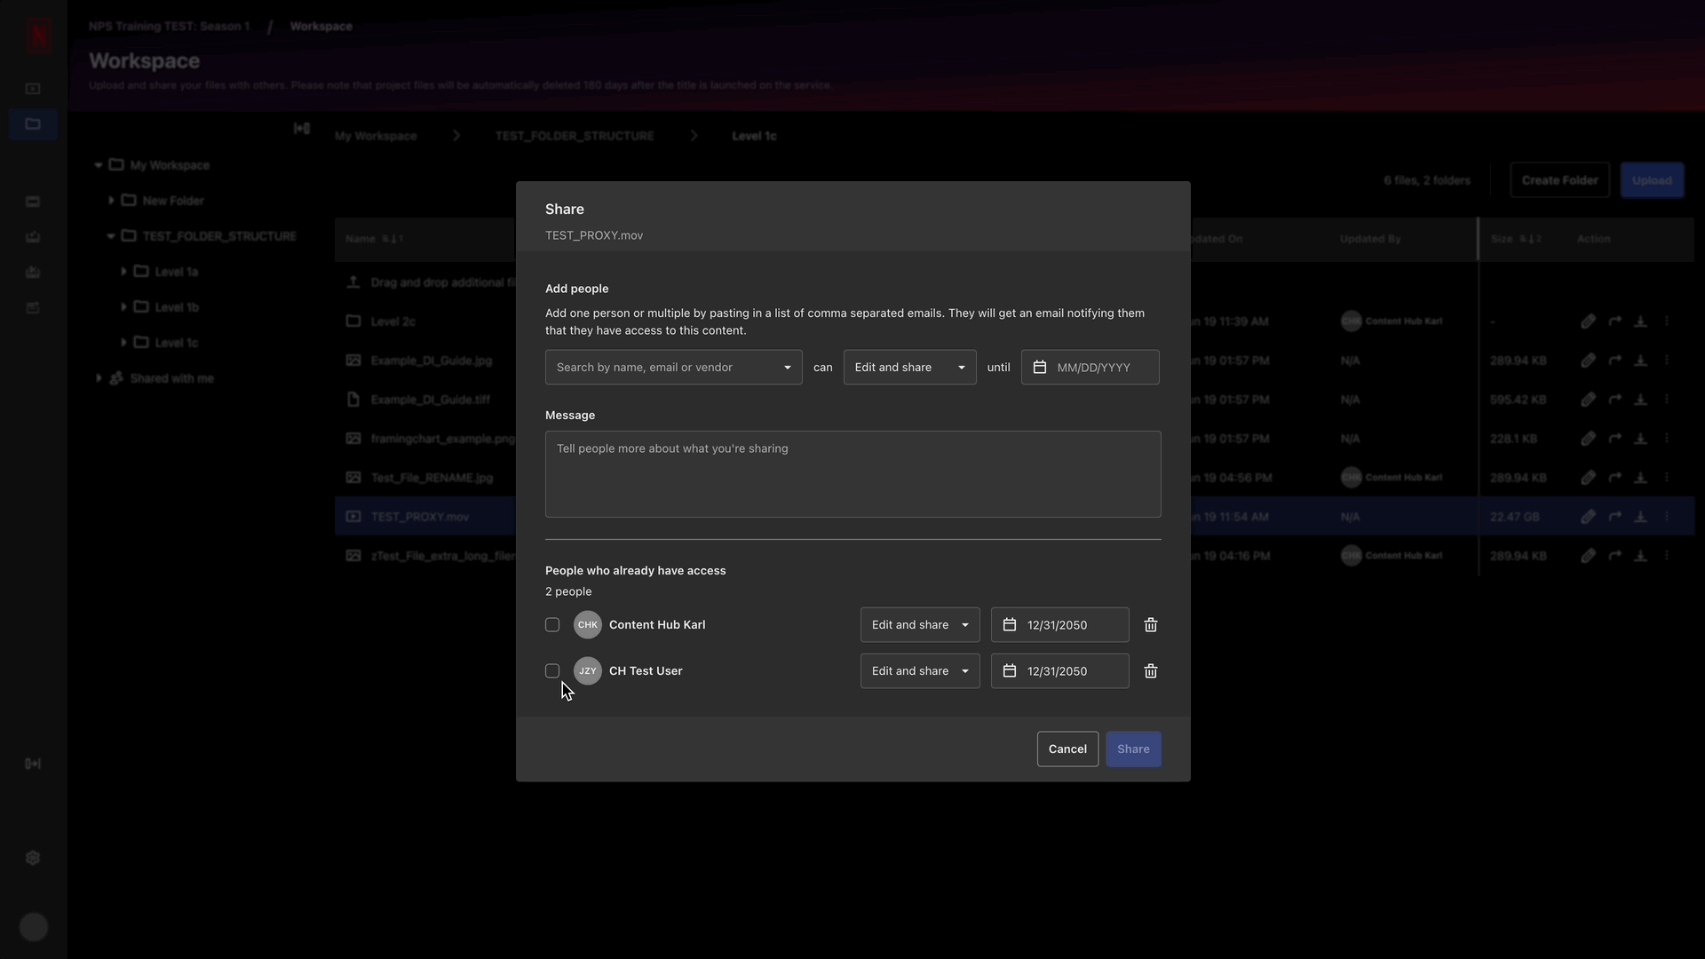Click the delete icon for Content Hub Karl
This screenshot has height=959, width=1705.
(1150, 624)
